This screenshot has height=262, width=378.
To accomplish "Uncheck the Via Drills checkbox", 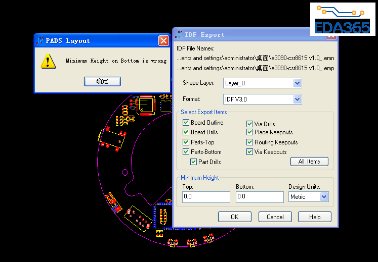I will (x=249, y=124).
